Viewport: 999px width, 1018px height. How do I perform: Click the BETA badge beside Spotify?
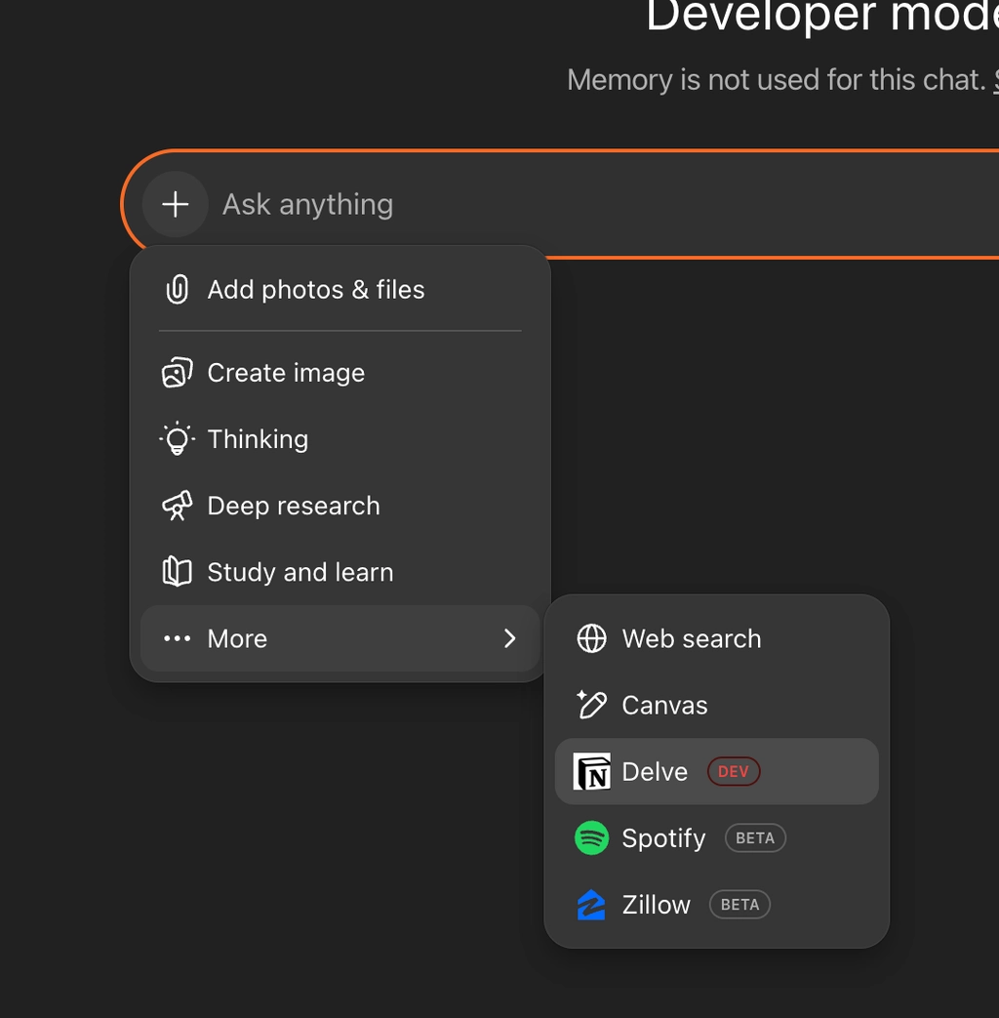755,837
